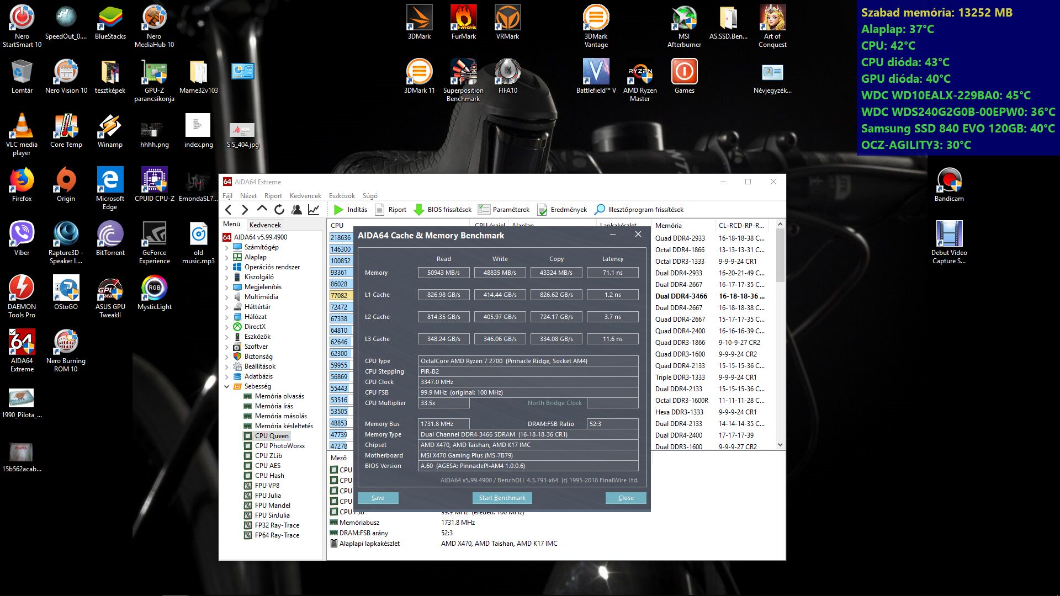
Task: Expand the Multimédia tree node
Action: [226, 297]
